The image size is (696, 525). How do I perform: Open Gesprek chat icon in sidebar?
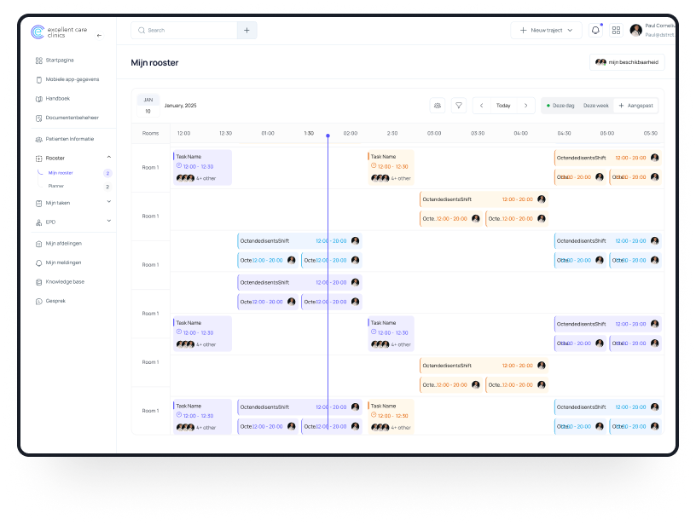click(39, 301)
